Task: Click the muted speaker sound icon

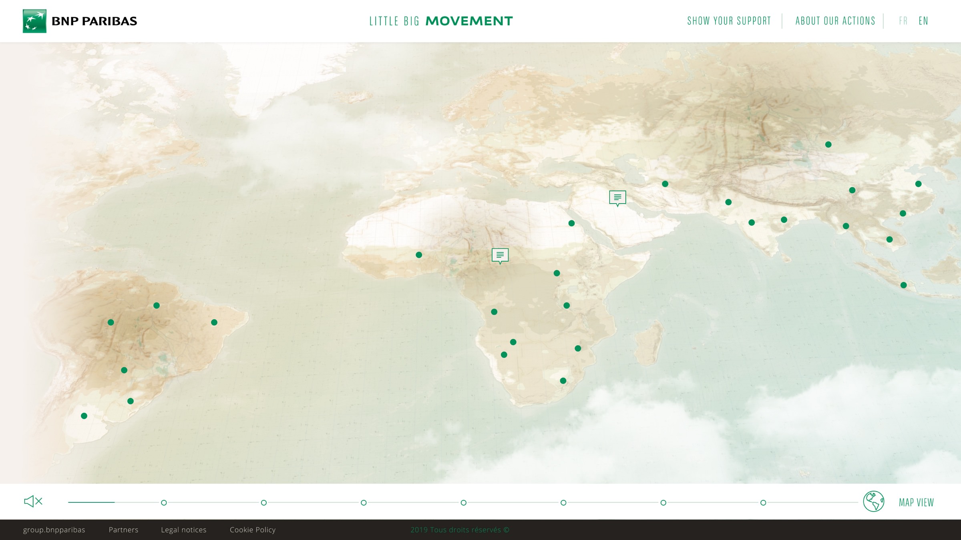Action: [x=33, y=501]
